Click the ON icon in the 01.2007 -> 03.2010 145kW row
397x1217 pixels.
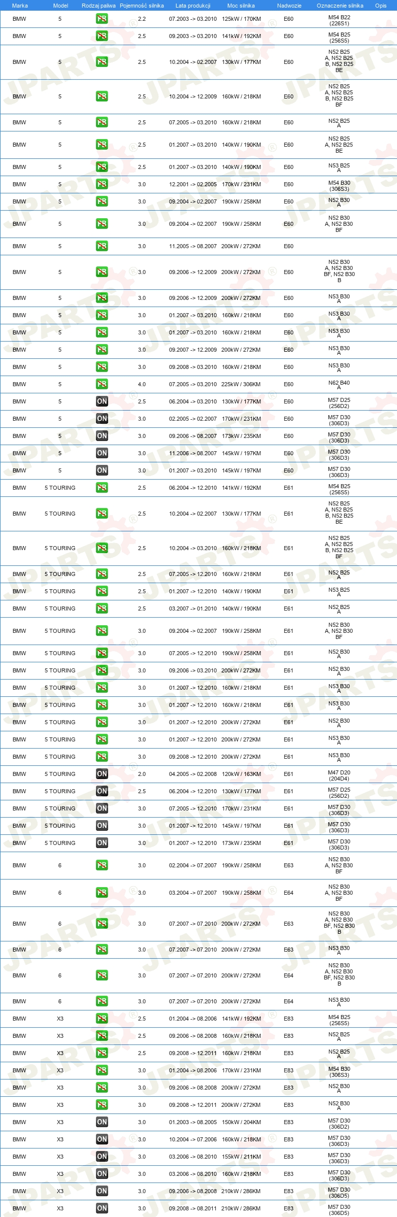tap(102, 470)
